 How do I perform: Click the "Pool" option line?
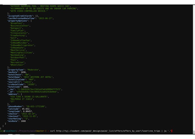point(14,60)
